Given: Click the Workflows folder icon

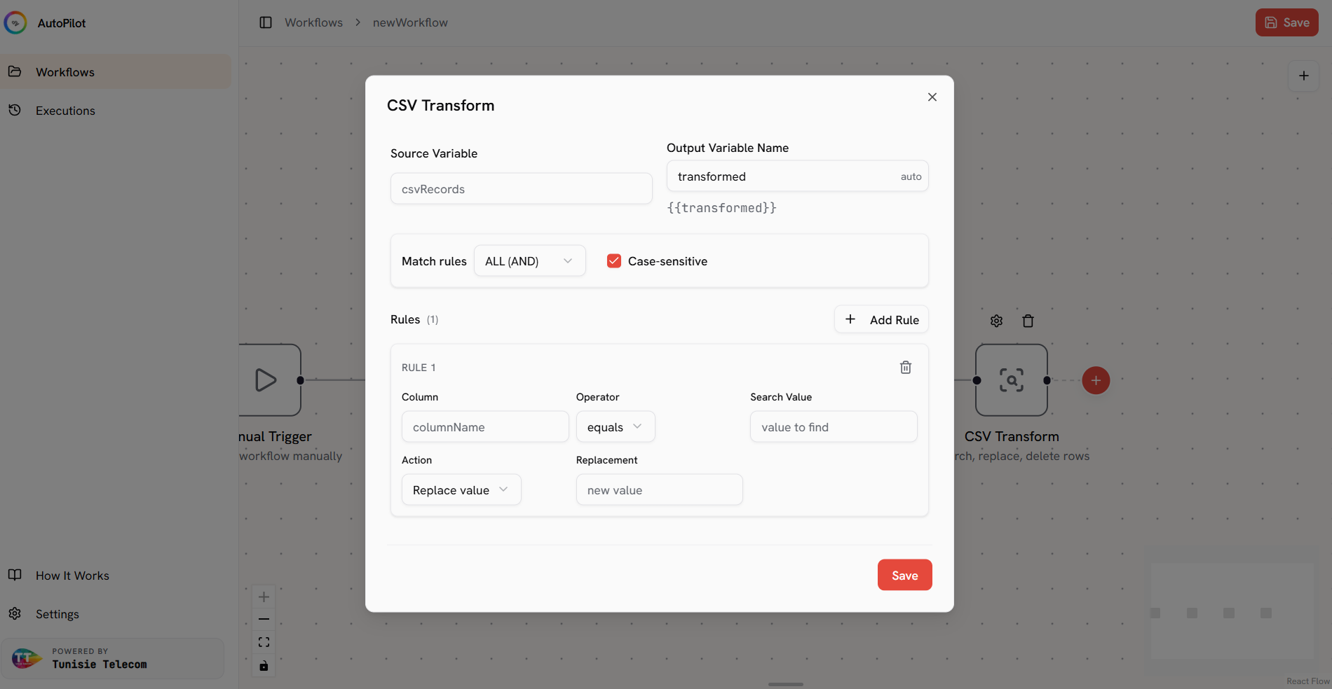Looking at the screenshot, I should [x=15, y=71].
